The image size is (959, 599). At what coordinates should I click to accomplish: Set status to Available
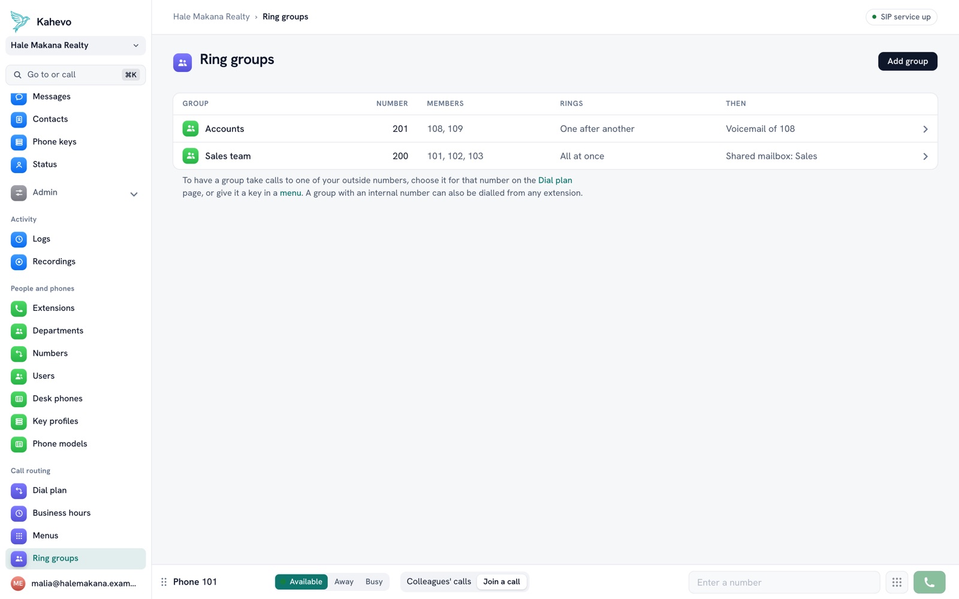tap(301, 582)
